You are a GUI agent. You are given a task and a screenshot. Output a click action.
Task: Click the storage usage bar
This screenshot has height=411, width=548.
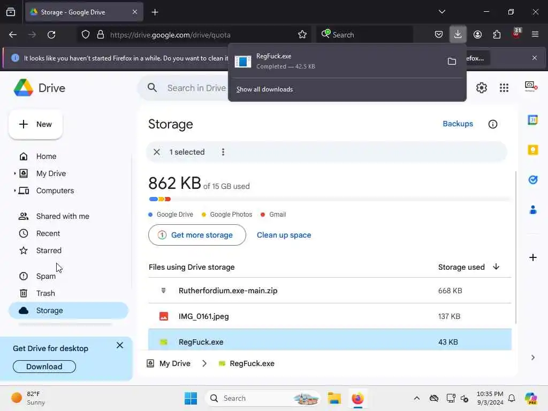point(330,199)
